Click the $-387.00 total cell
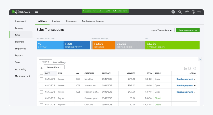Viewport: 213px width, 115px height. tap(148, 98)
